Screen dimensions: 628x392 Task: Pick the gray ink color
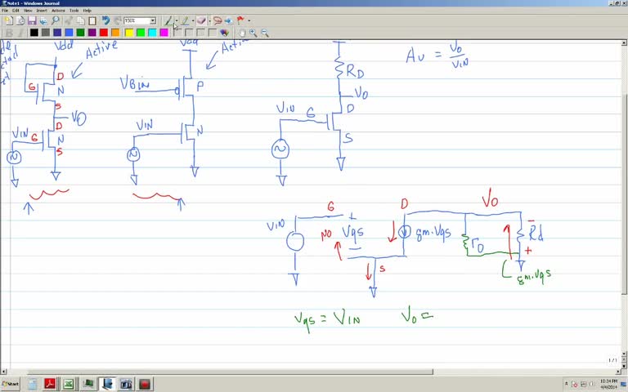click(46, 33)
